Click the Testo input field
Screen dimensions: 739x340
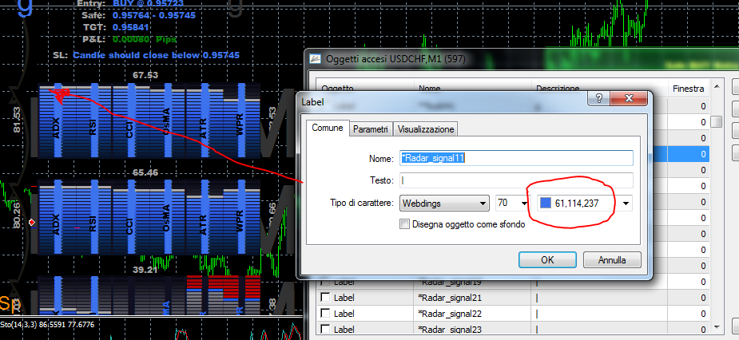pyautogui.click(x=515, y=180)
